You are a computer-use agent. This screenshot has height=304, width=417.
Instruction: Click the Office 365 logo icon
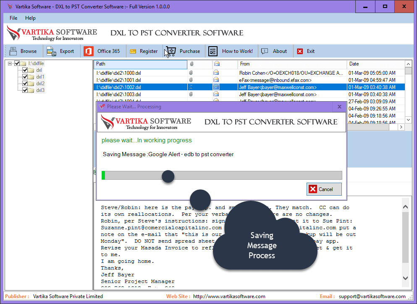pyautogui.click(x=89, y=51)
